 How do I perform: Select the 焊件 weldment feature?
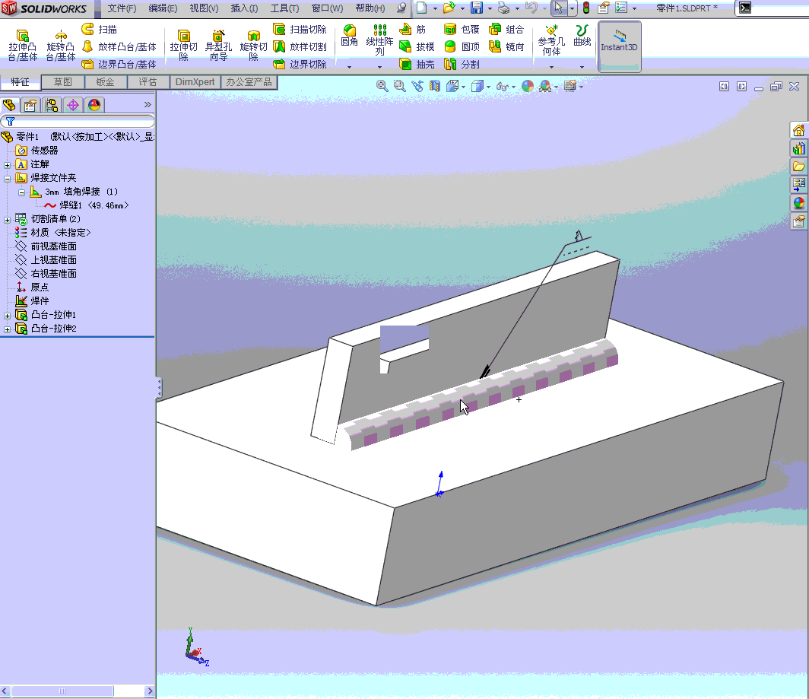pos(32,301)
